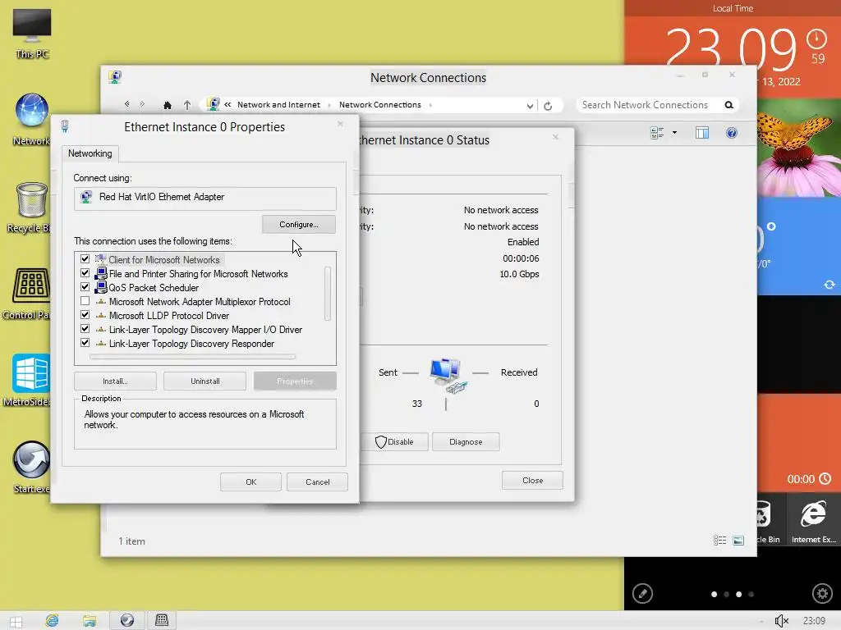The height and width of the screenshot is (630, 841).
Task: Select the Networking tab
Action: (x=90, y=153)
